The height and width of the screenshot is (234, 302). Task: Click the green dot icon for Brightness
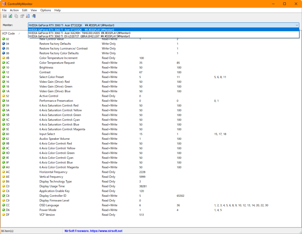4,67
